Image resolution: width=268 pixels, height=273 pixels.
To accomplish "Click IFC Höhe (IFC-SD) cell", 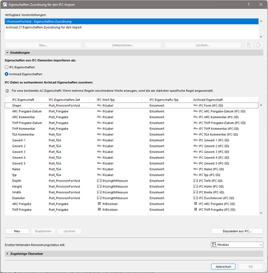I will pos(211,186).
